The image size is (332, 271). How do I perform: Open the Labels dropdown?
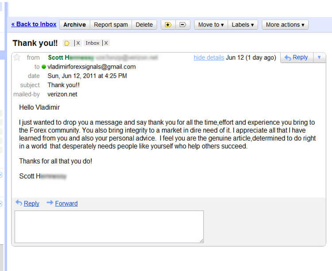point(243,25)
